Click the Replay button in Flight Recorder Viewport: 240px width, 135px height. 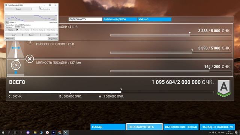[10, 30]
